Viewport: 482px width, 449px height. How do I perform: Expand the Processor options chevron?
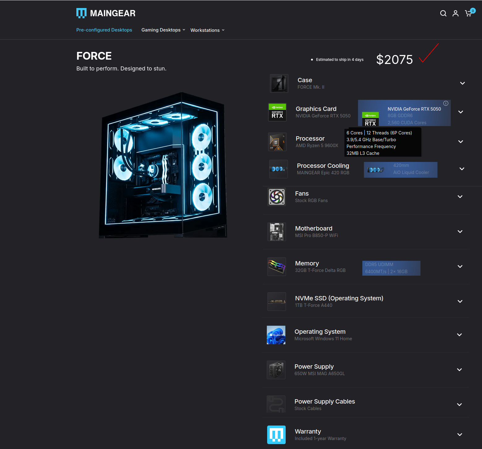tap(461, 142)
